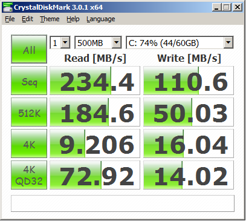This screenshot has height=221, width=246.
Task: Minimize the CrystalDiskMark window
Action: pyautogui.click(x=217, y=8)
